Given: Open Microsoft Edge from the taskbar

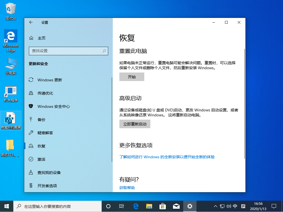Looking at the screenshot, I should tap(135, 206).
